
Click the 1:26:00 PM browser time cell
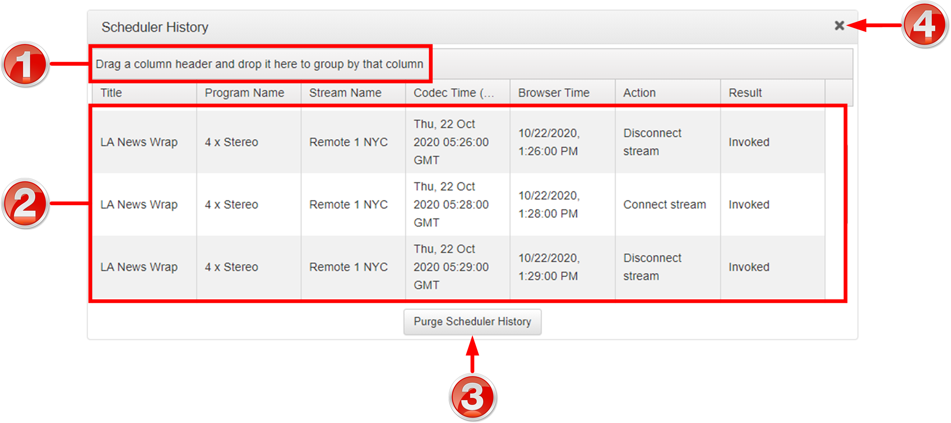548,142
